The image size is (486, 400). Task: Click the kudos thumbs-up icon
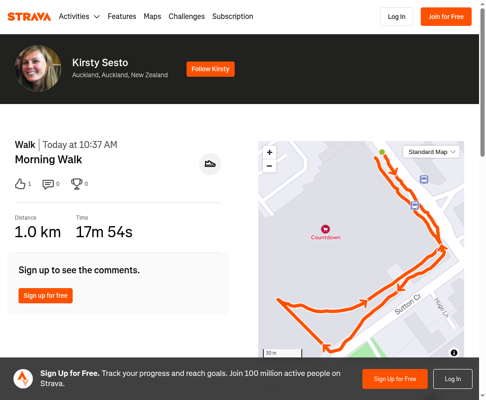pos(20,184)
